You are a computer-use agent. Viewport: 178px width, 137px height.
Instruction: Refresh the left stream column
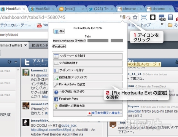click(x=10, y=62)
